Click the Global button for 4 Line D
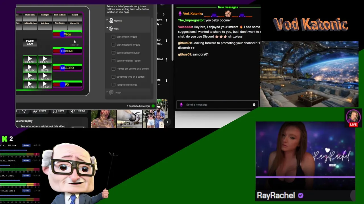 [x=26, y=176]
